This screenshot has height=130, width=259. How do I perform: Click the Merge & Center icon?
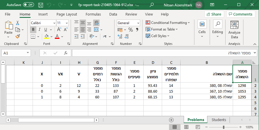click(x=97, y=30)
